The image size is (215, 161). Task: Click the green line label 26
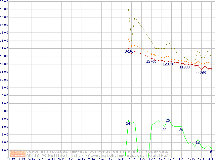168,120
